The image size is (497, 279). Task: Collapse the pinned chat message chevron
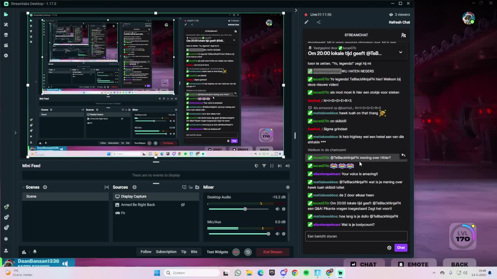tap(400, 52)
